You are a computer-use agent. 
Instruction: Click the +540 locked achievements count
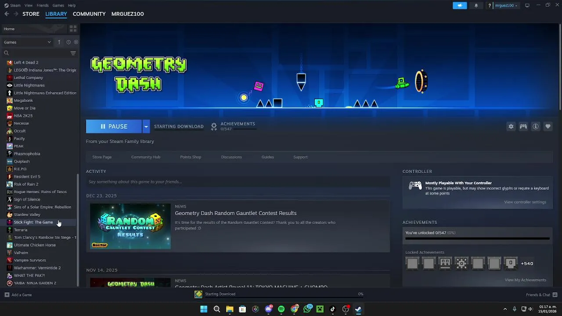[527, 263]
